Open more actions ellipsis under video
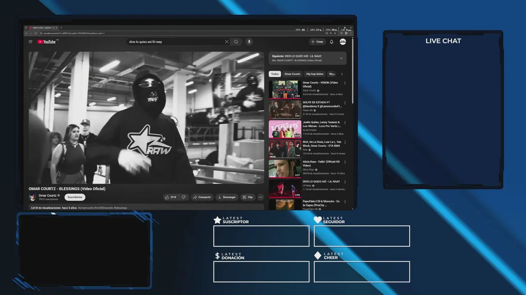Image resolution: width=526 pixels, height=295 pixels. coord(261,197)
